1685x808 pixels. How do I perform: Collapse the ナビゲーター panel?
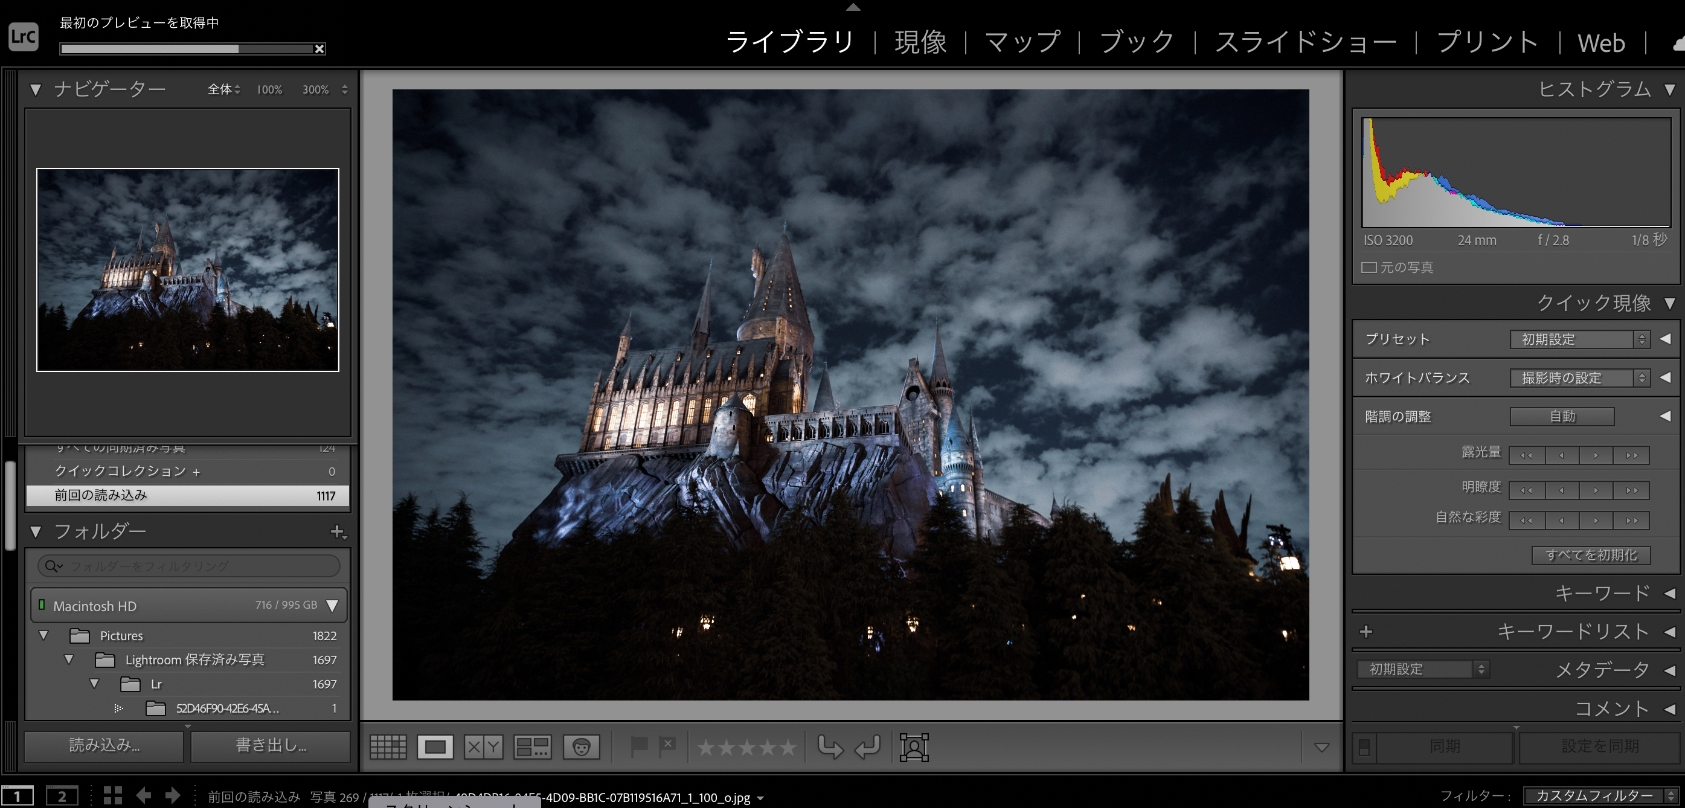point(35,89)
